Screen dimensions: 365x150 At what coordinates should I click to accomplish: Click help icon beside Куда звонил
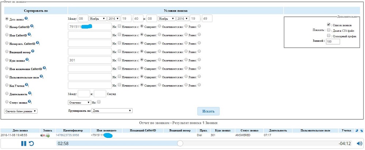[27, 60]
